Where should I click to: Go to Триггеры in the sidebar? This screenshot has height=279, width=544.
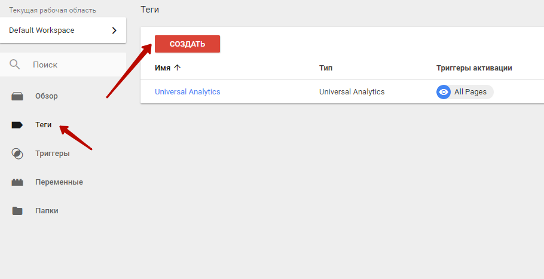[53, 154]
